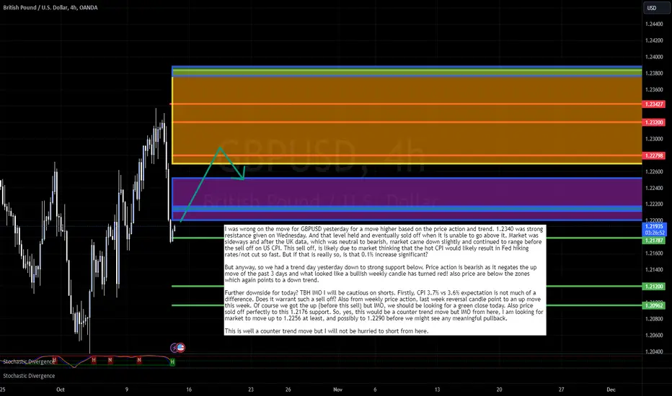Click the 23 date label on time axis
Screen dimensions: 672x396
pos(251,390)
